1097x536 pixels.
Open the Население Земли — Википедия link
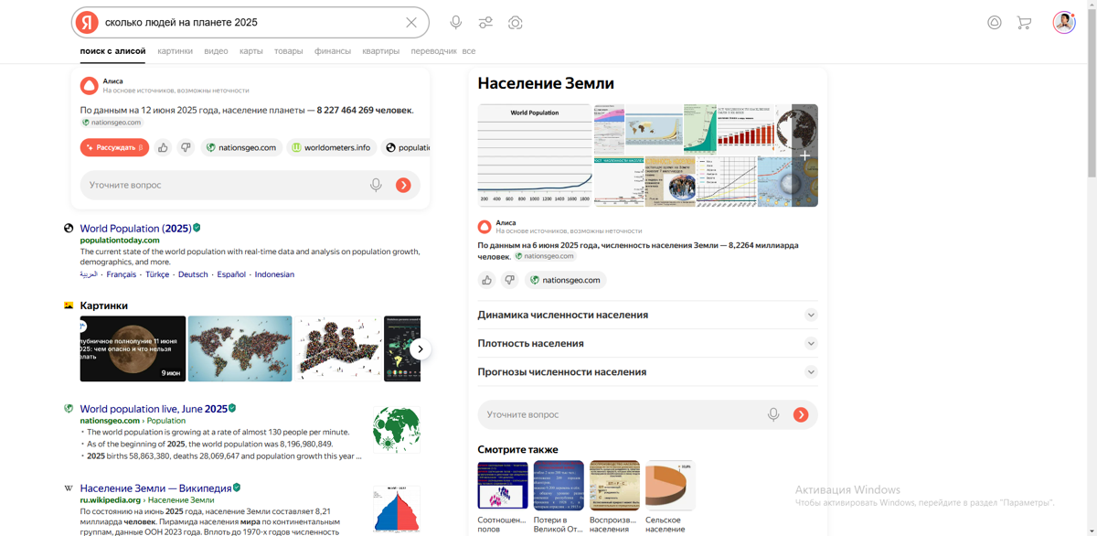click(x=155, y=488)
